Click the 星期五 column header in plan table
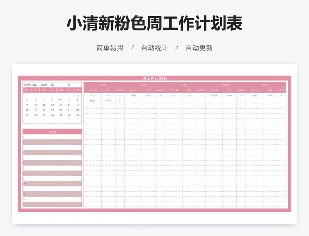Image resolution: width=309 pixels, height=236 pixels. click(x=266, y=85)
